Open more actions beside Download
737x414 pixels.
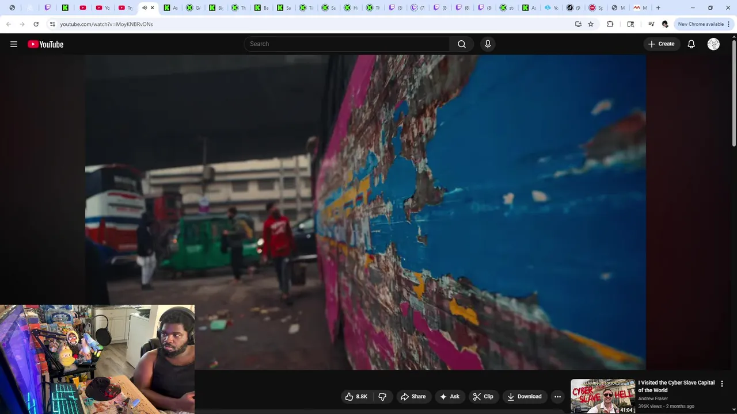coord(557,397)
